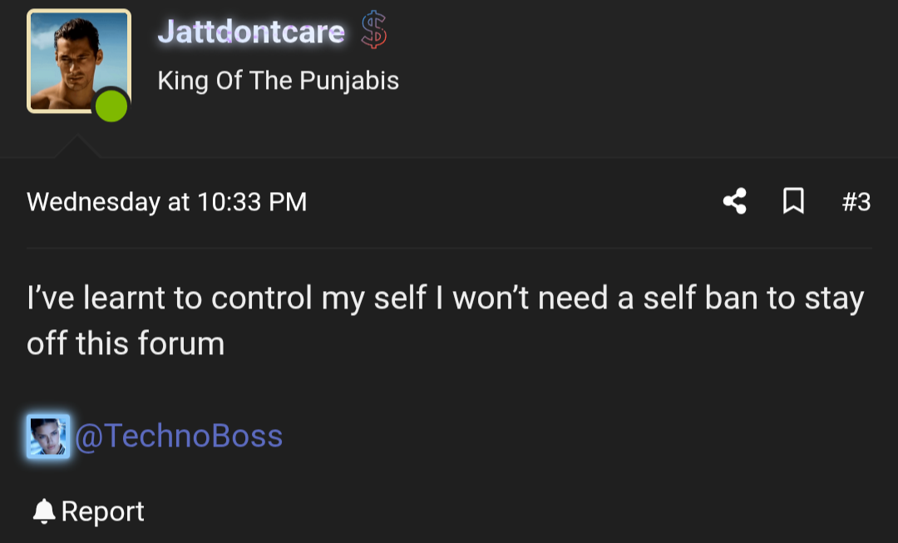Share post using the share icon
The height and width of the screenshot is (543, 898).
click(x=734, y=201)
